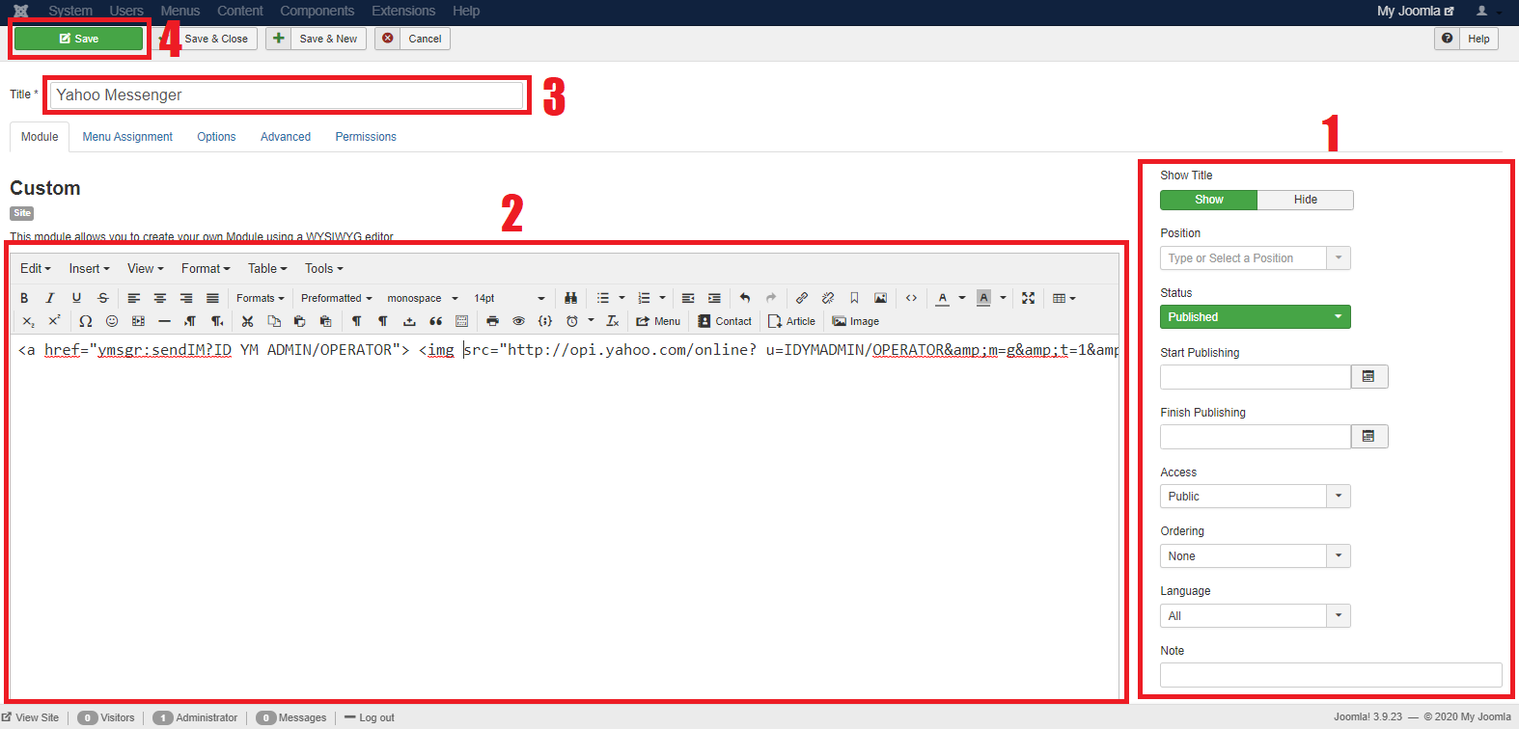
Task: Insert image using the toolbar picture icon
Action: 880,298
